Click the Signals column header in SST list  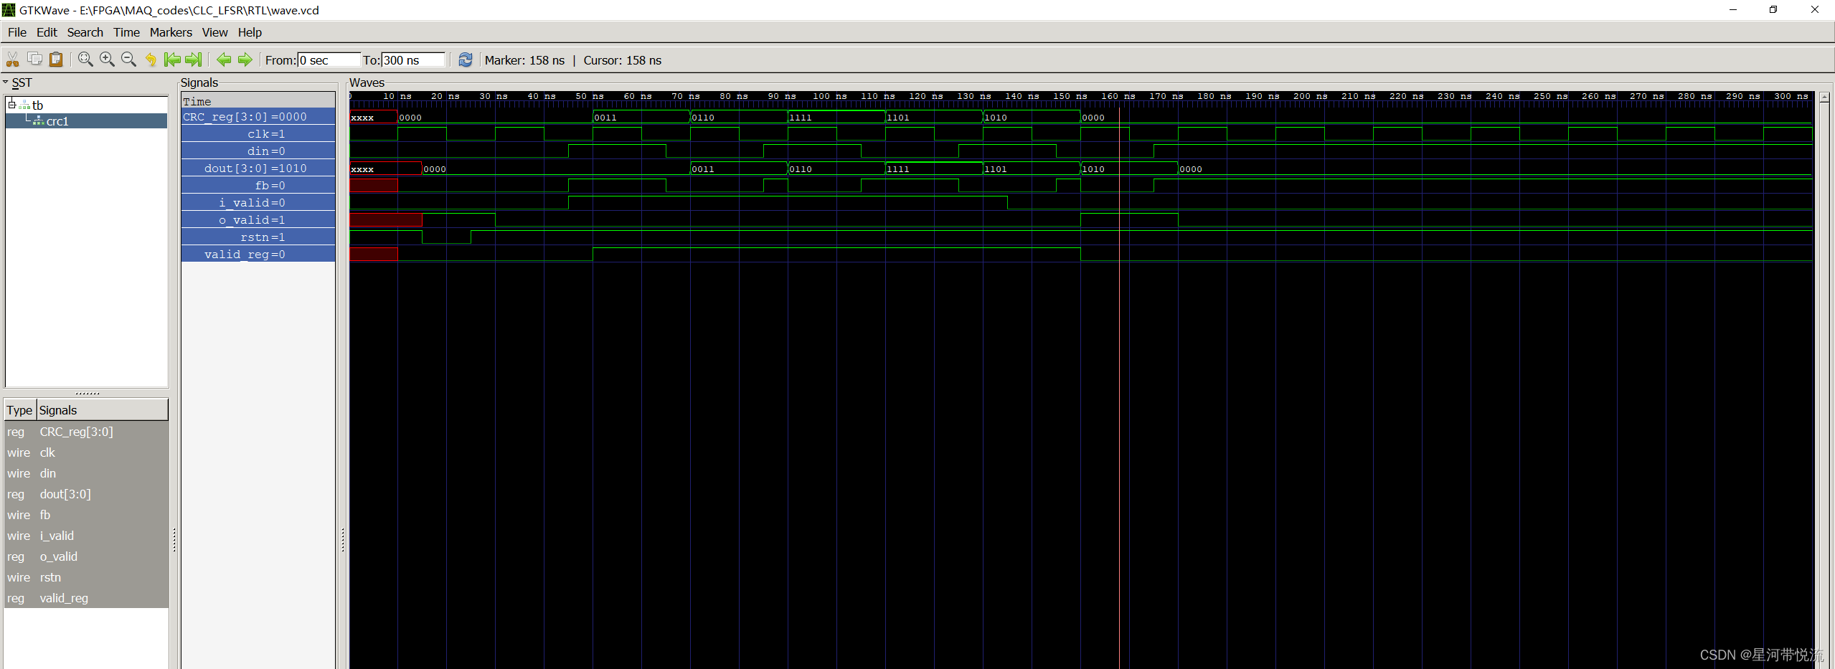point(102,410)
